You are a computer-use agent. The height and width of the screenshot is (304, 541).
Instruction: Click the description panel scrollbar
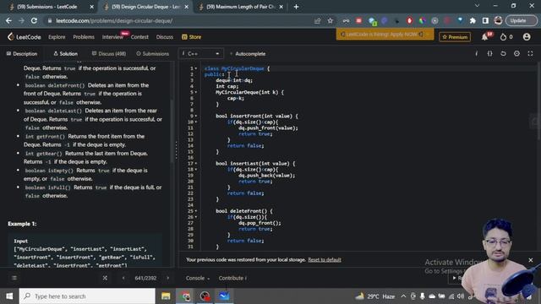point(172,131)
